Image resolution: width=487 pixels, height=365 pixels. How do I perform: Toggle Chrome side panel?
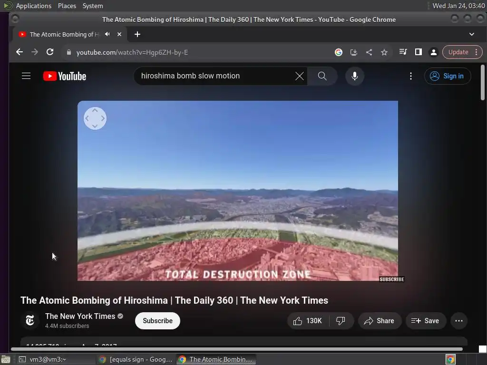point(419,52)
